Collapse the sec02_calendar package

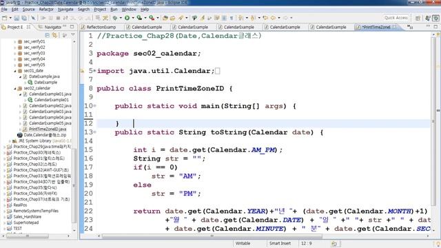(15, 88)
